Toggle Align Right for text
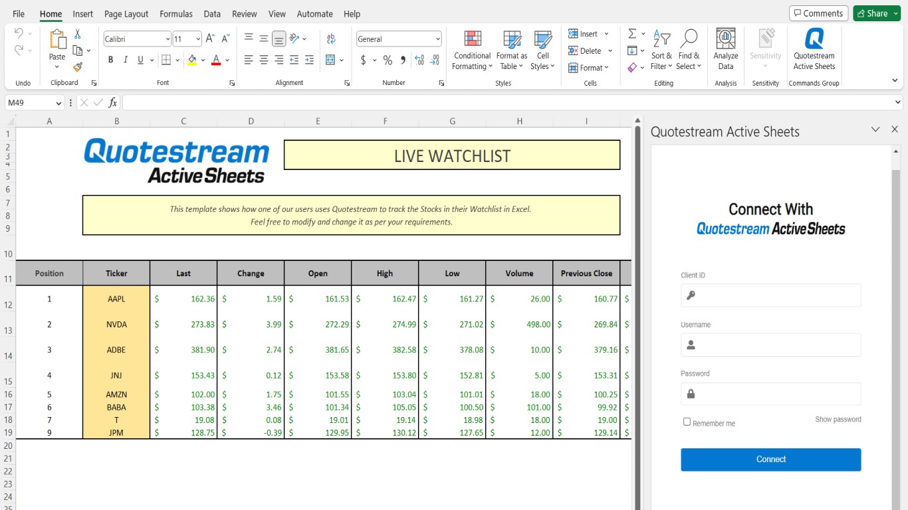 279,60
